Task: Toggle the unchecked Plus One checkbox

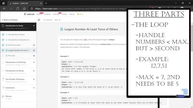Action: tap(3, 56)
